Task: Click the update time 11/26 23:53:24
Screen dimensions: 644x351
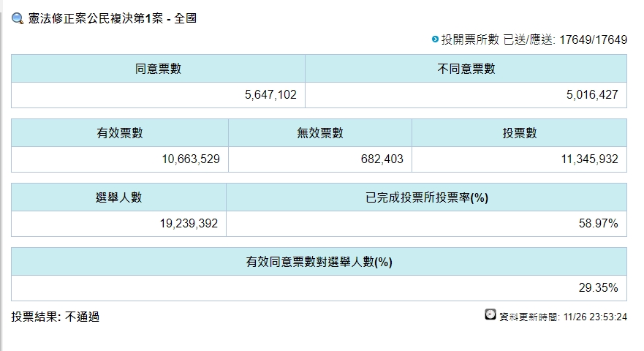Action: point(595,317)
